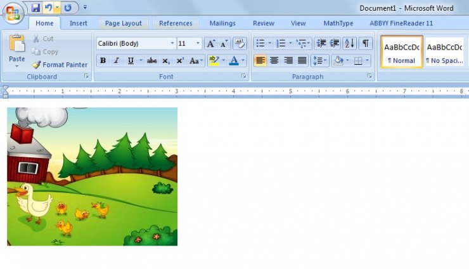The image size is (469, 269).
Task: Align text right
Action: pos(288,60)
